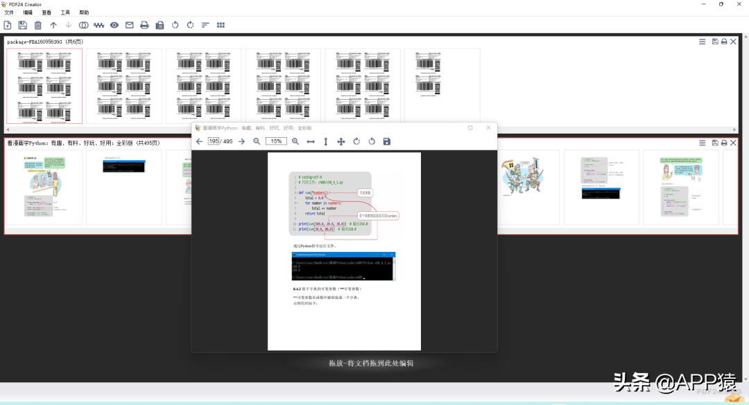Open the 文件 menu

pos(9,12)
